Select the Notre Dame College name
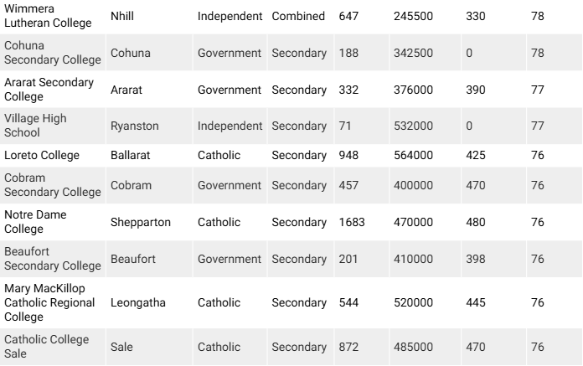 [35, 222]
